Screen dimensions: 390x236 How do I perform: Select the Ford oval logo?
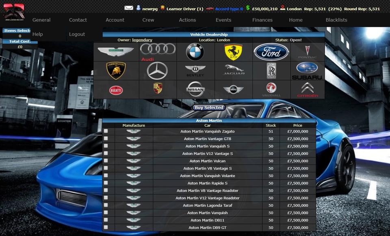point(271,52)
